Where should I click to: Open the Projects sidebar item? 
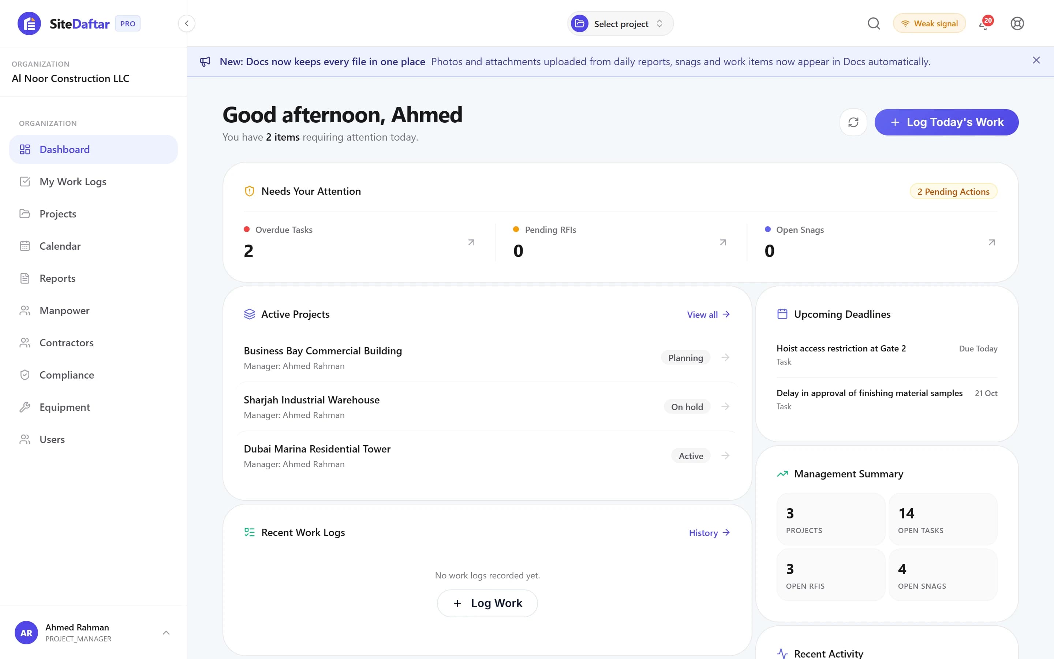[93, 214]
